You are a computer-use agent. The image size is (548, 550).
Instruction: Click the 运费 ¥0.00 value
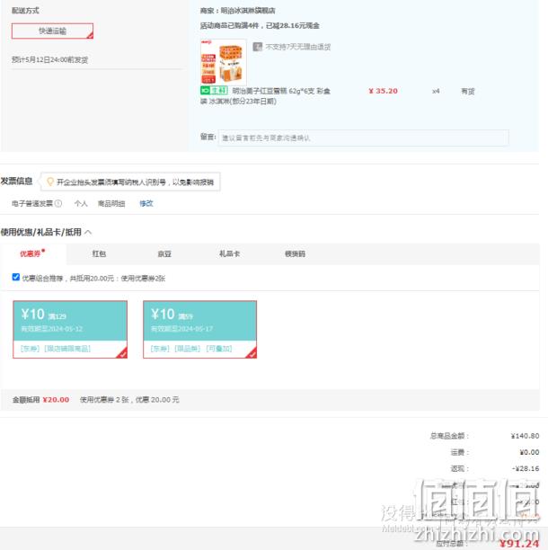529,452
